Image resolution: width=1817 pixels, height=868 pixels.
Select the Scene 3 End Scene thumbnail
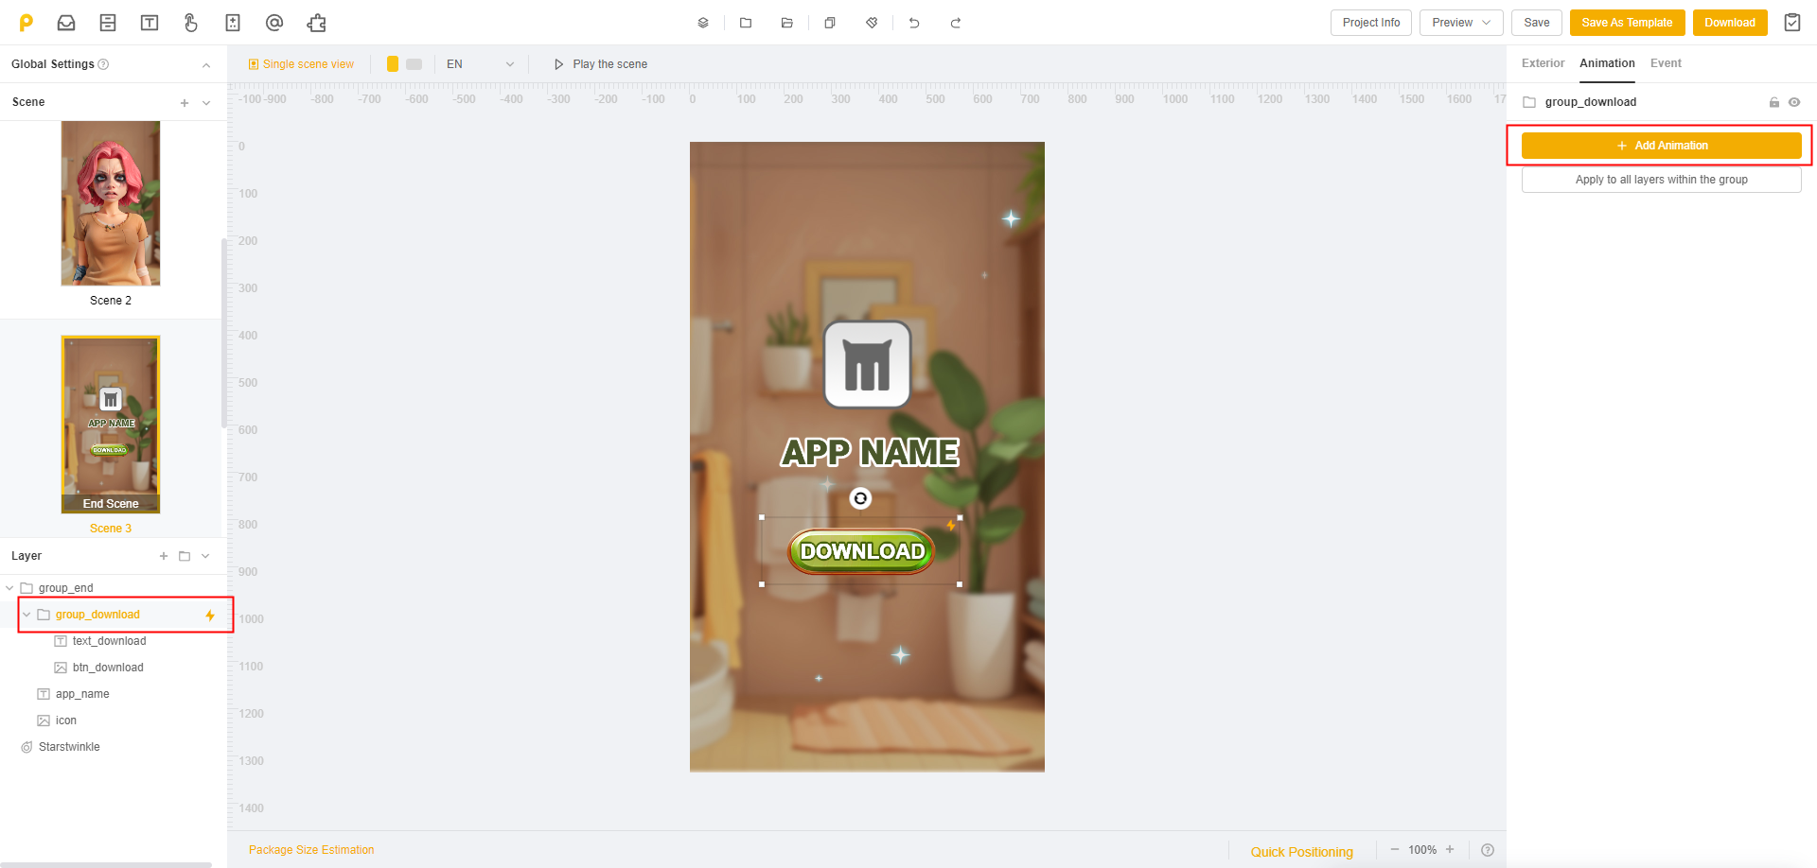(x=111, y=425)
